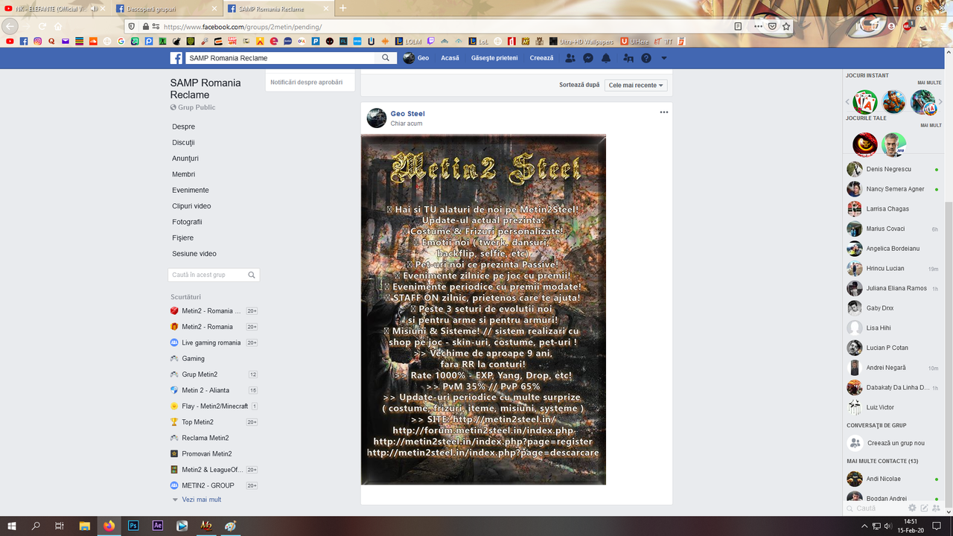
Task: Open the 'Anunțuri' group menu item
Action: click(185, 159)
